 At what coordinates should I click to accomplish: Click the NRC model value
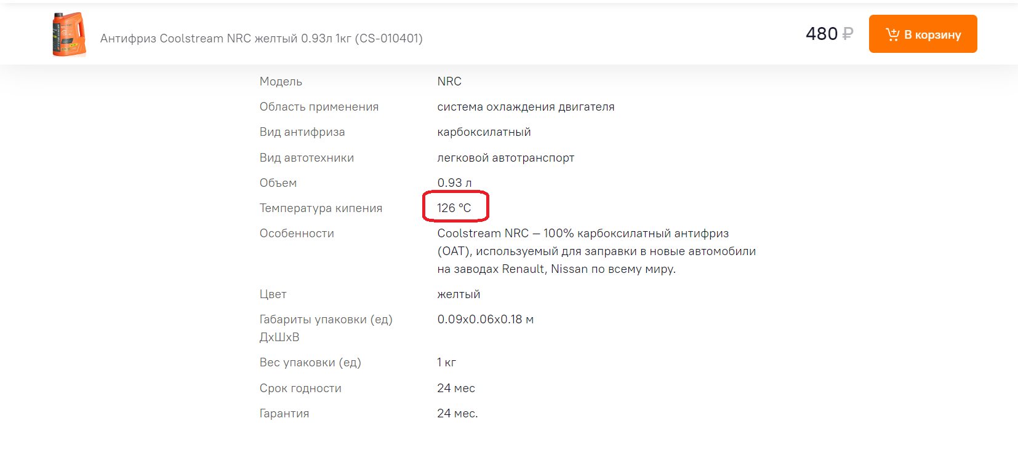(449, 81)
